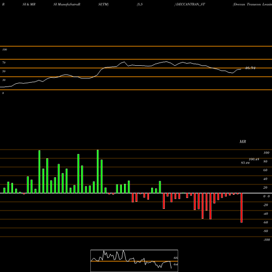This screenshot has height=272, width=272.
Task: Click the MR axis label -20
Action: (x=265, y=205)
